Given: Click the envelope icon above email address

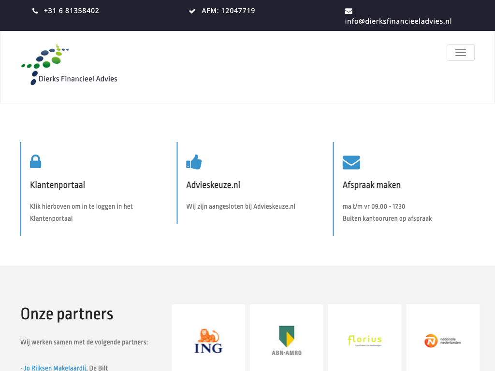Looking at the screenshot, I should (349, 11).
